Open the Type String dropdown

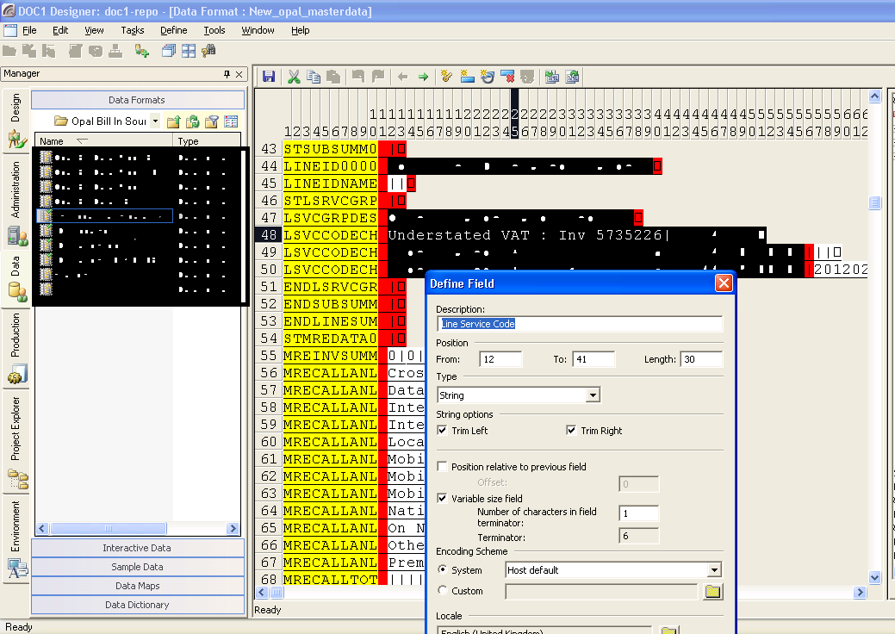[593, 395]
